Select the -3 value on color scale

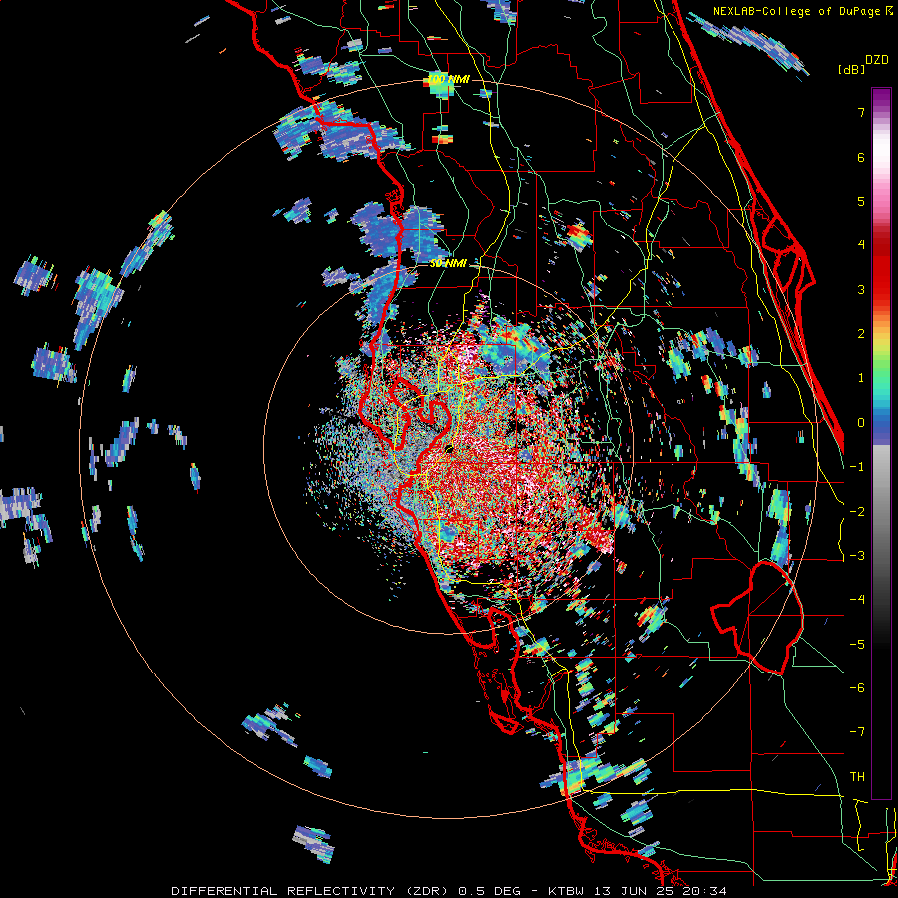point(857,555)
